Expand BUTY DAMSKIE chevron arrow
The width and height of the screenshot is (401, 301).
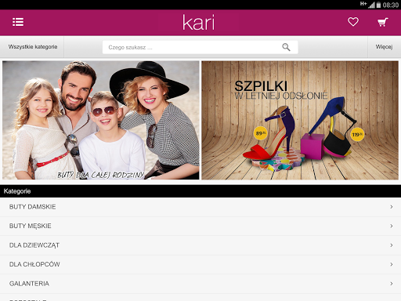(392, 207)
